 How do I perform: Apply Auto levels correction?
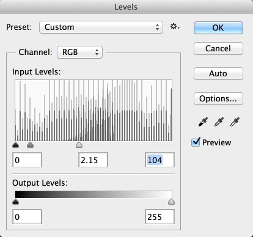218,73
